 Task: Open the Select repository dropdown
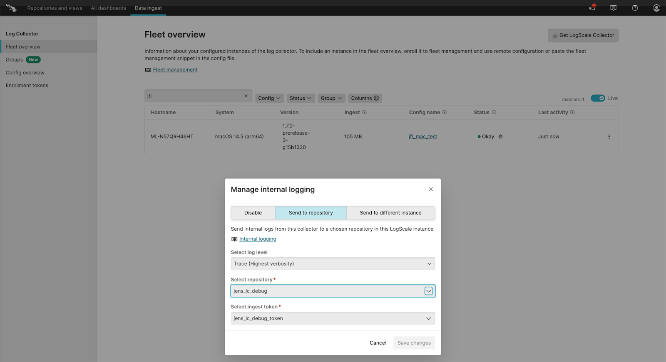pos(429,291)
